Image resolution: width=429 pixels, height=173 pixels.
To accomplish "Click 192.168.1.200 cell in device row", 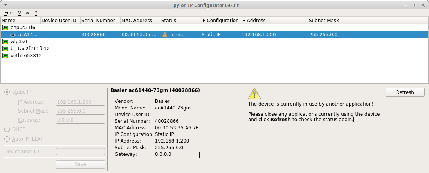I will [259, 35].
